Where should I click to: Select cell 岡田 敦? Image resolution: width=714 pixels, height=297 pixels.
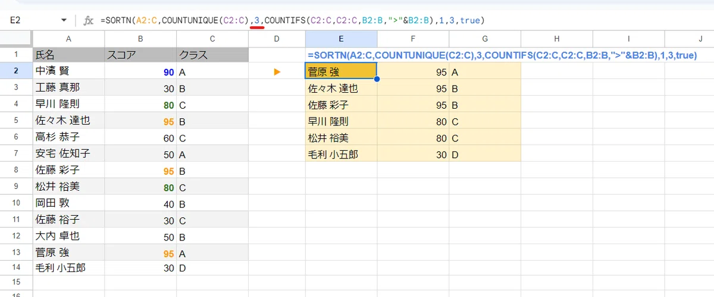pos(68,203)
